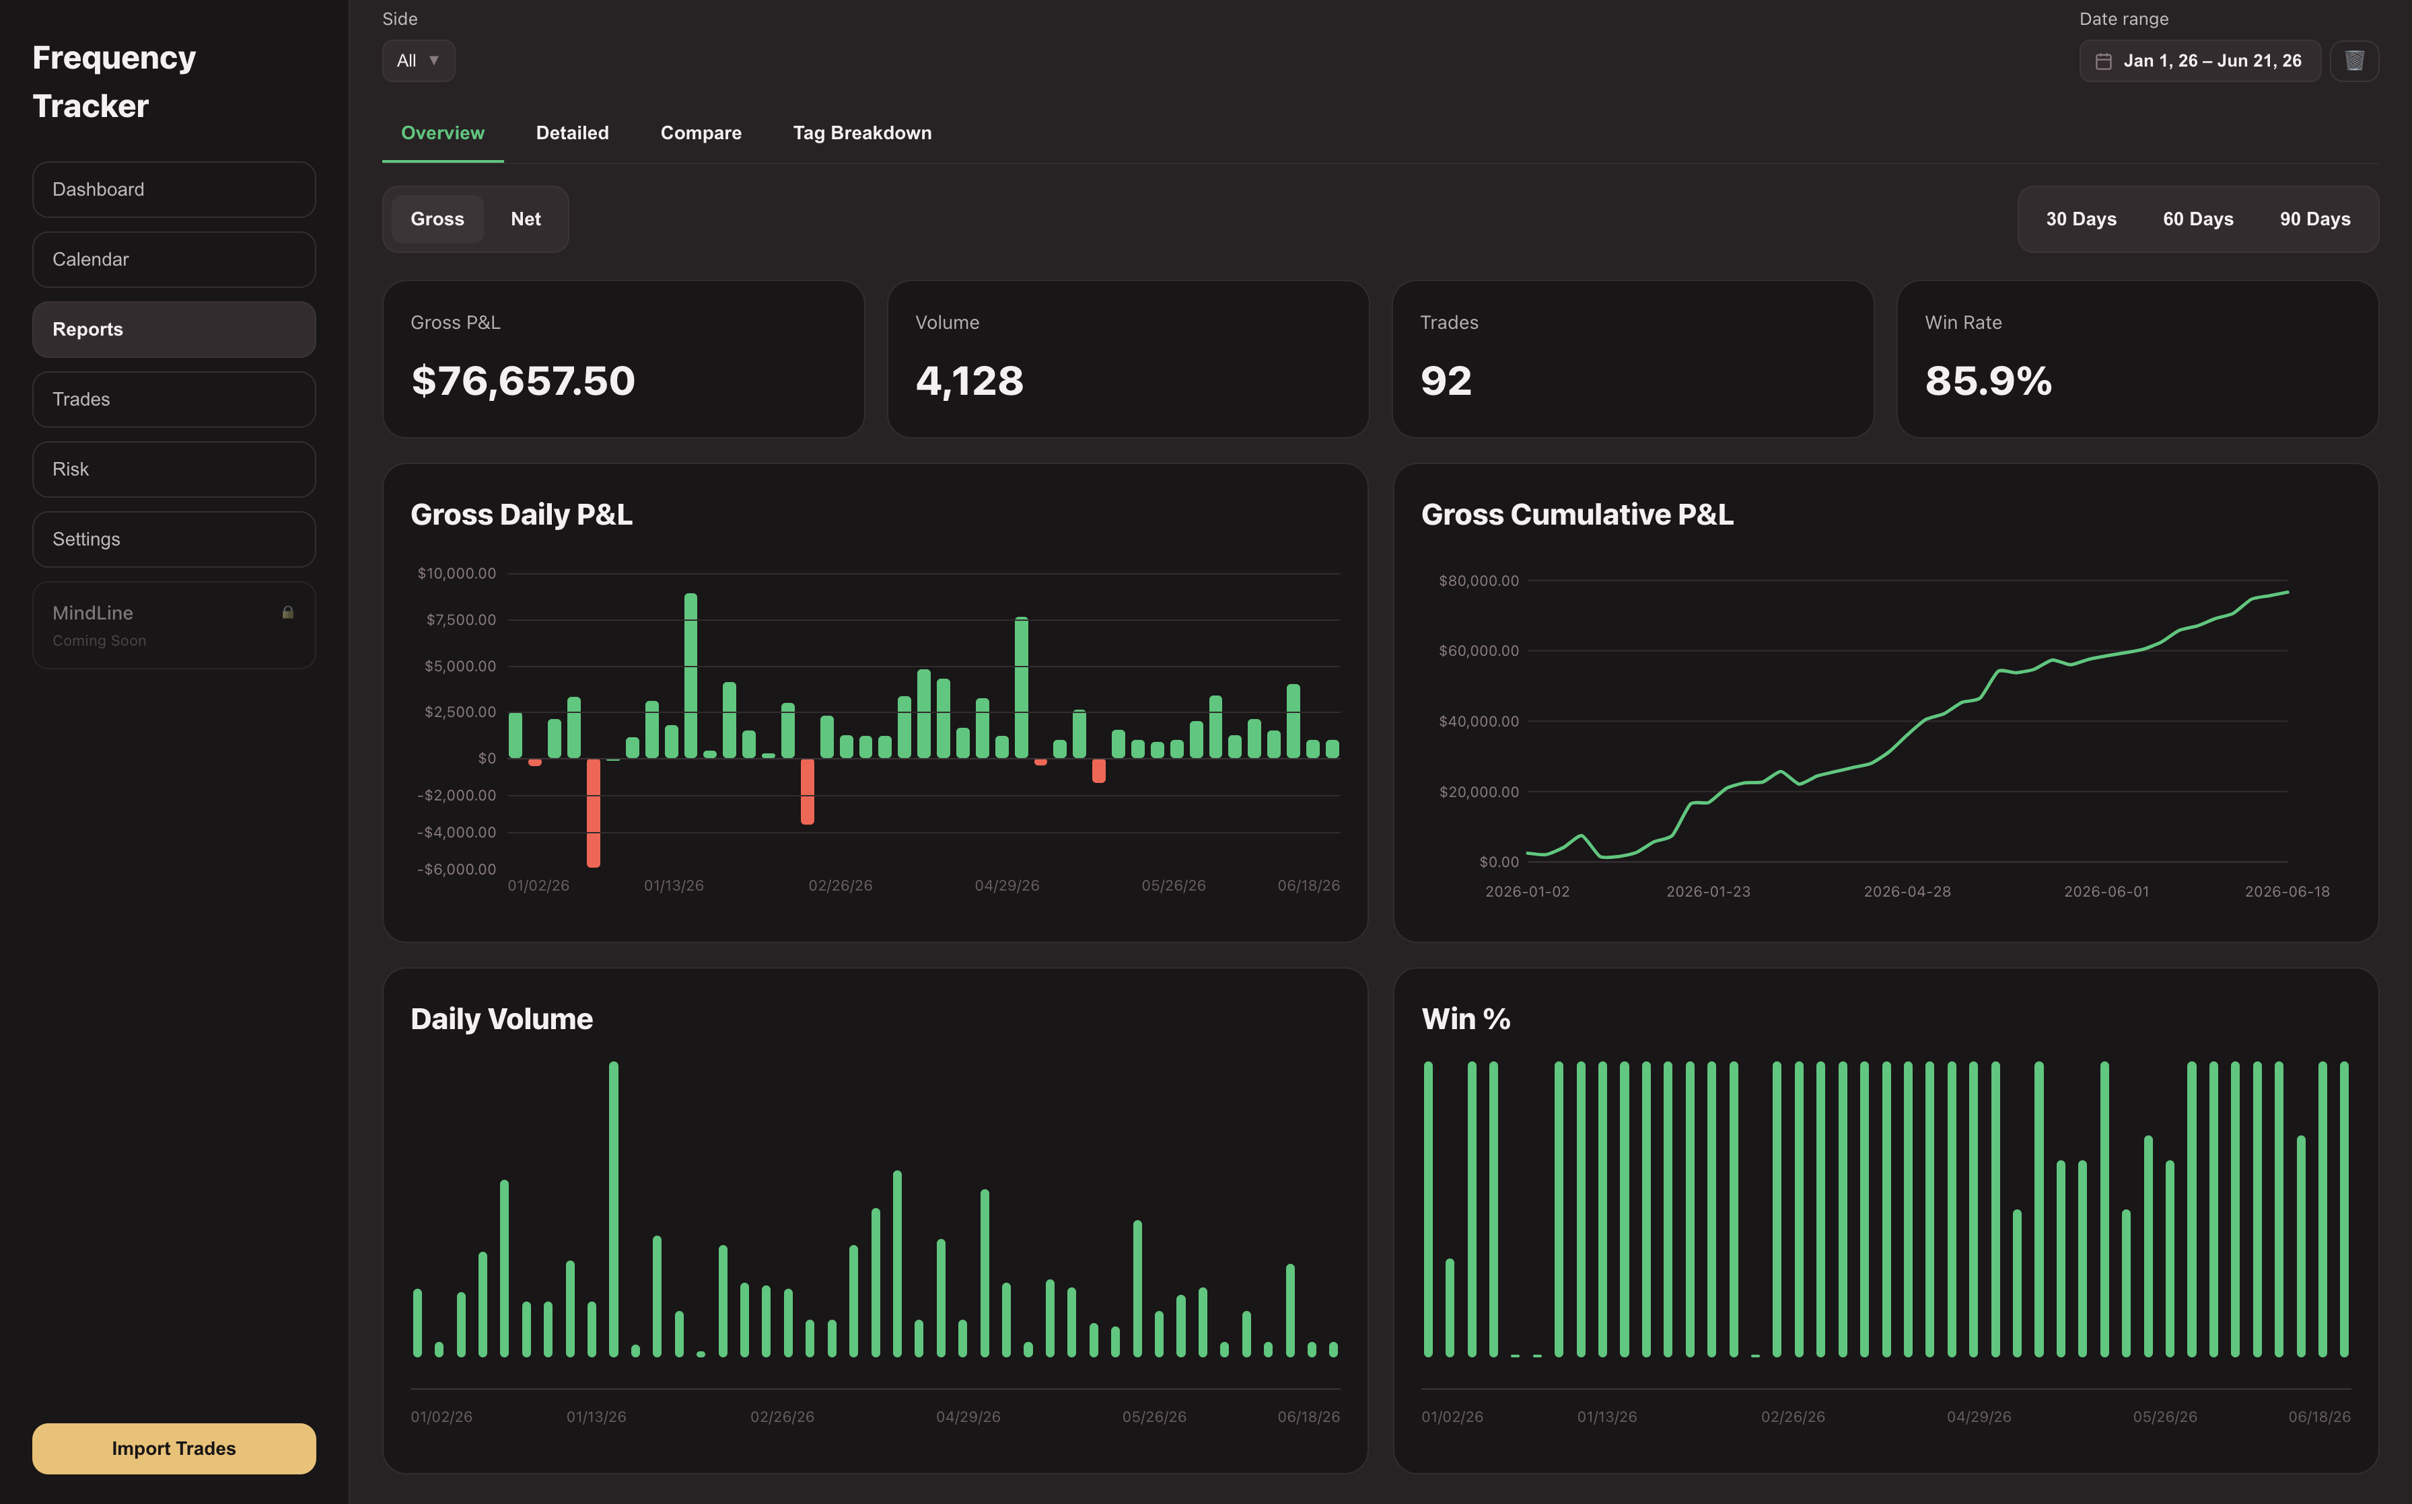Select the 60 Days range
This screenshot has height=1504, width=2412.
coord(2197,219)
